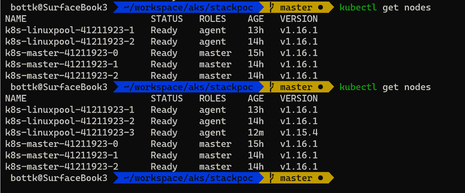Click VERSION header in the five-node listing
The image size is (465, 193).
299,19
